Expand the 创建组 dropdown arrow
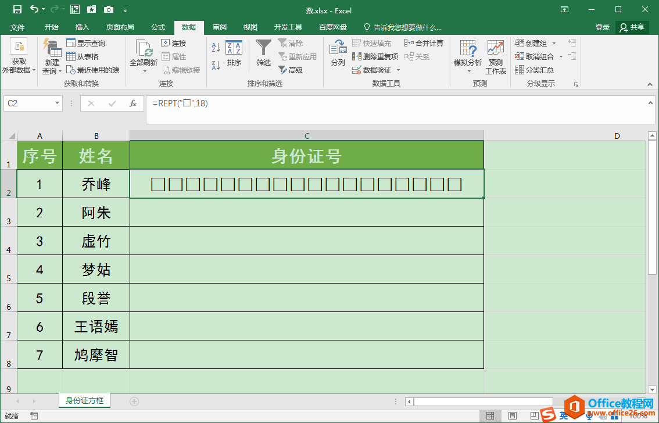This screenshot has width=659, height=423. click(554, 43)
